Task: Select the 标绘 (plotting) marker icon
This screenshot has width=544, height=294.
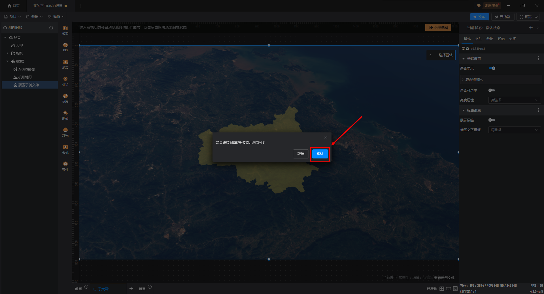Action: coord(65,81)
